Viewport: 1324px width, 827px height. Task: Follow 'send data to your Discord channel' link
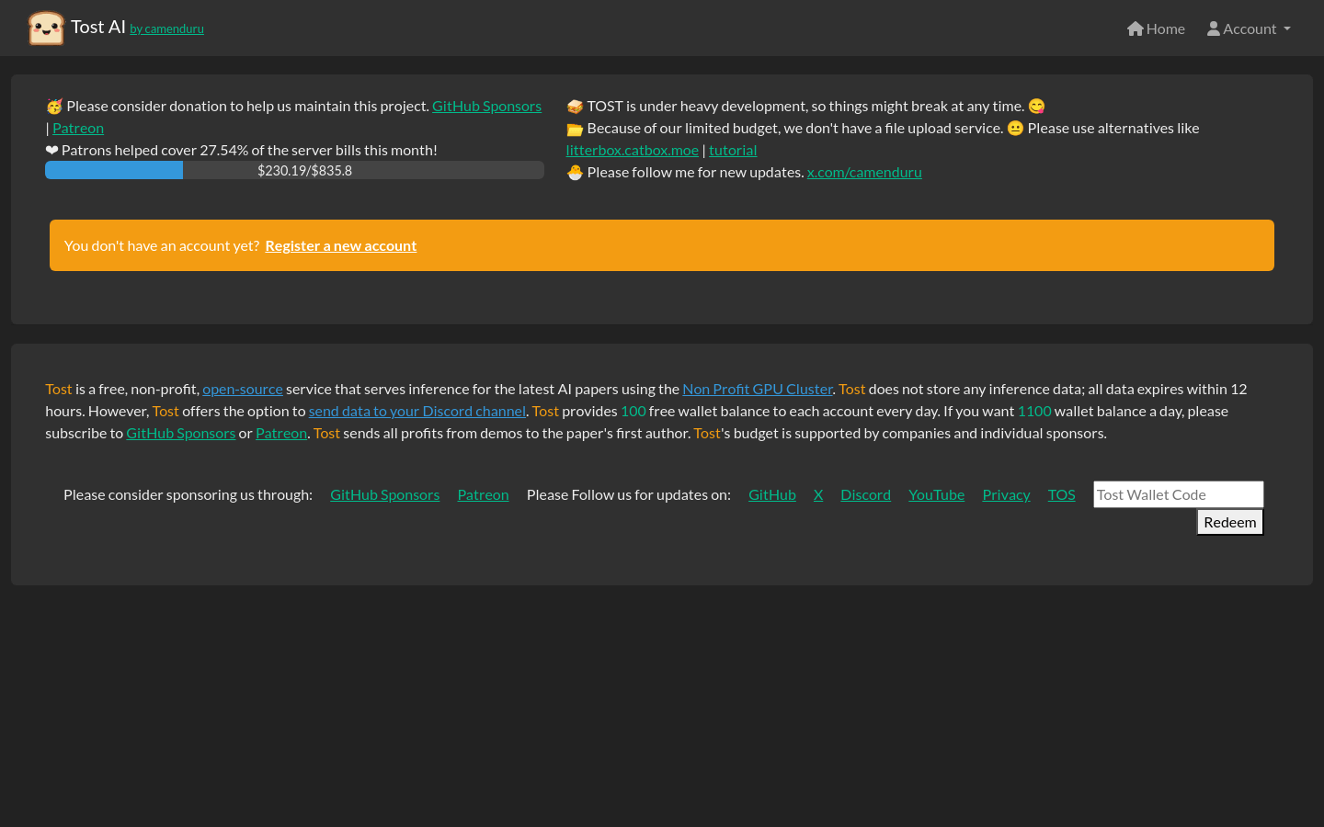click(x=417, y=411)
